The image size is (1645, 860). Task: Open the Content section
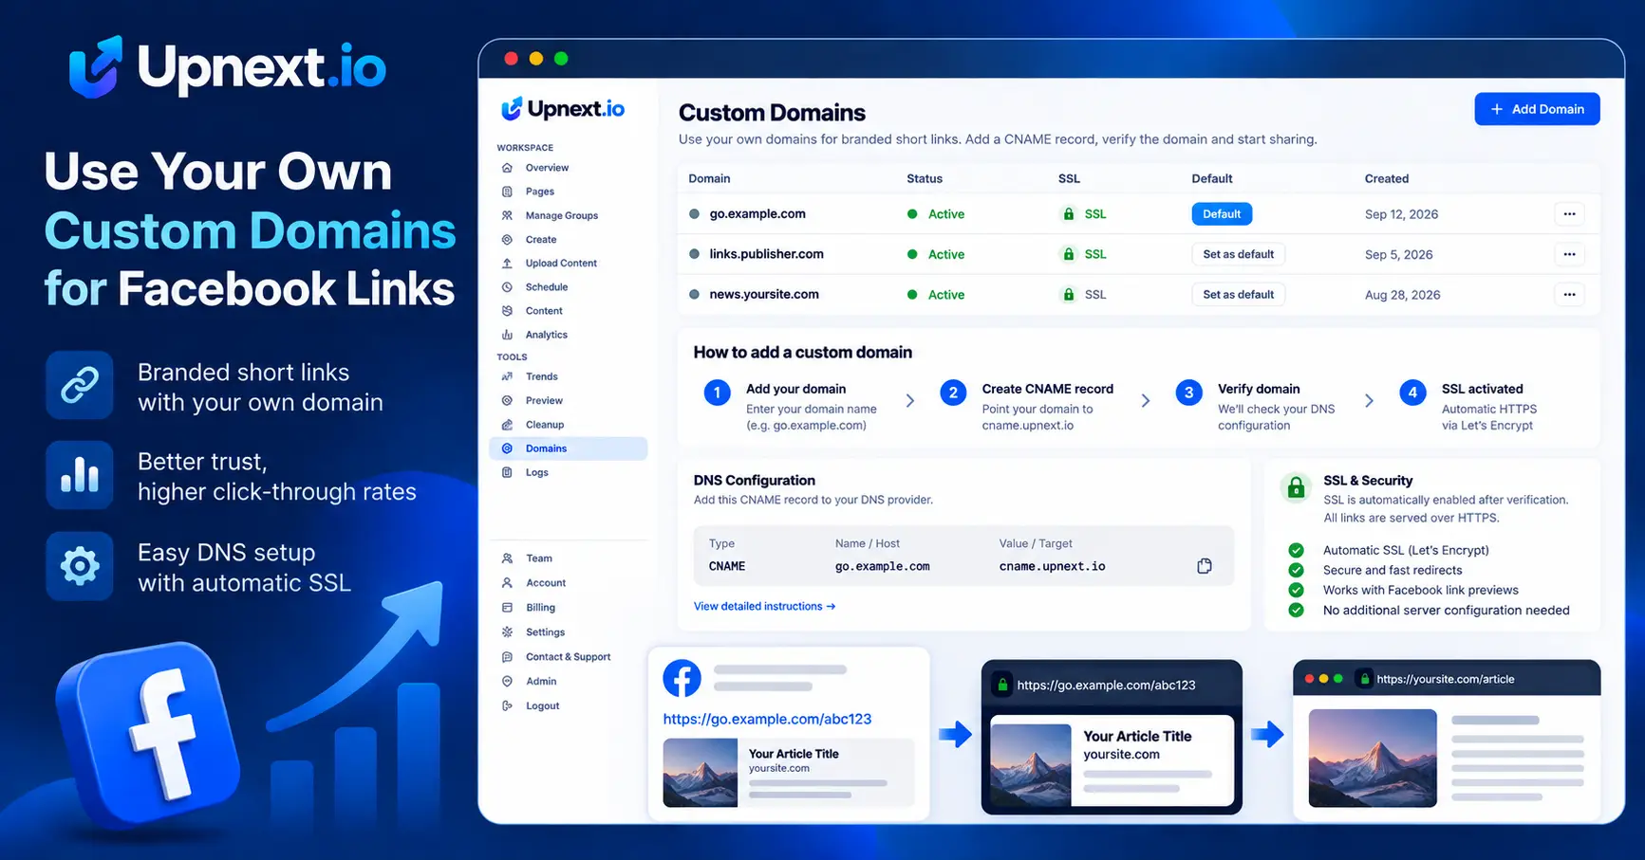tap(544, 311)
